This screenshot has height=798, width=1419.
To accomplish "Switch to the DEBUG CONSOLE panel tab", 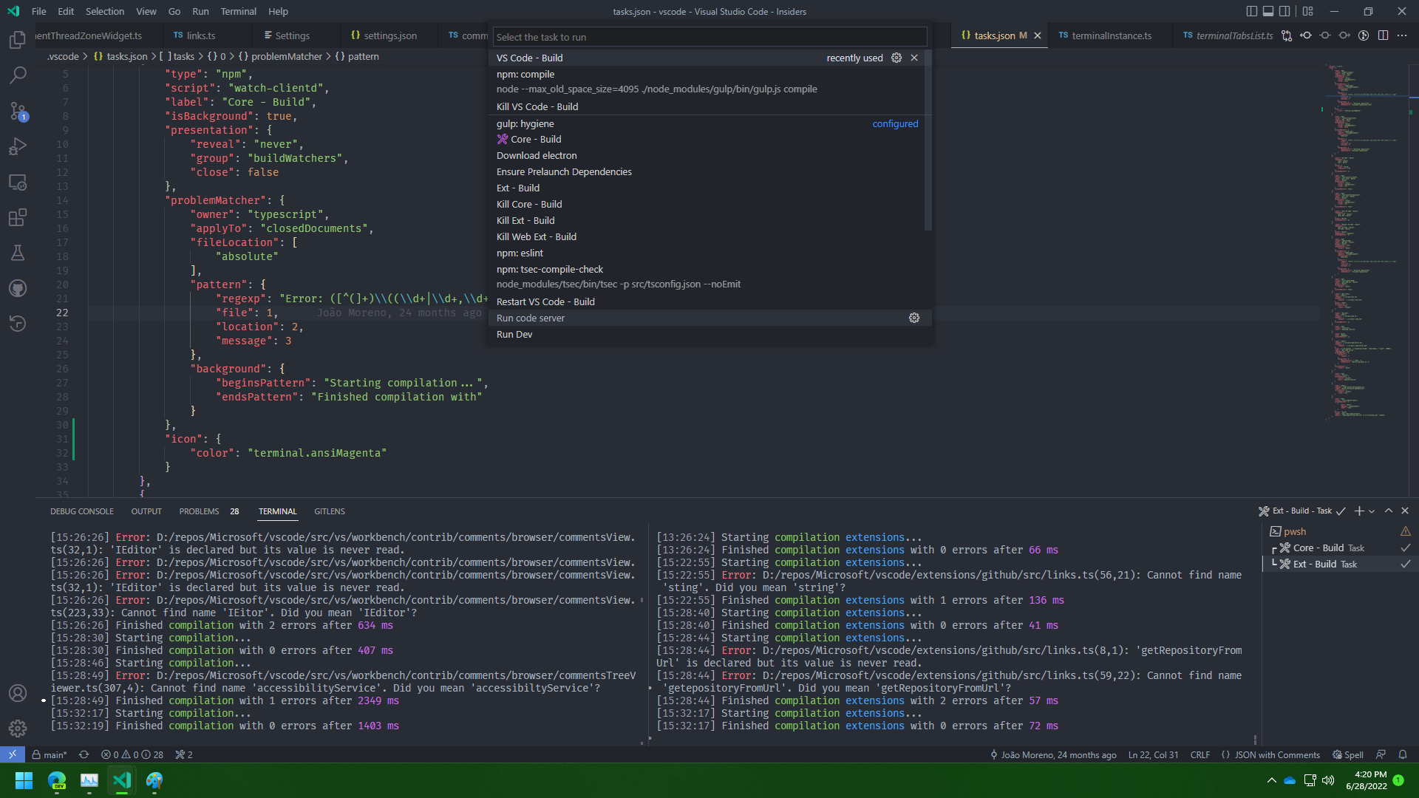I will (x=82, y=511).
